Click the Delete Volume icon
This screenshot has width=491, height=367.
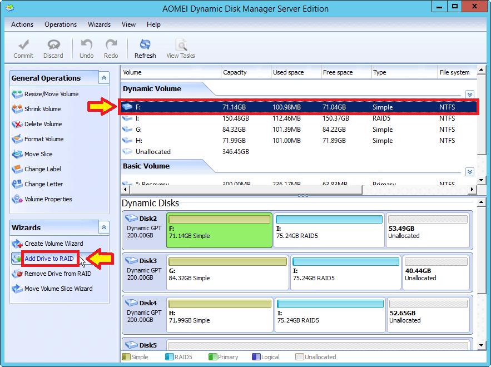coord(17,124)
